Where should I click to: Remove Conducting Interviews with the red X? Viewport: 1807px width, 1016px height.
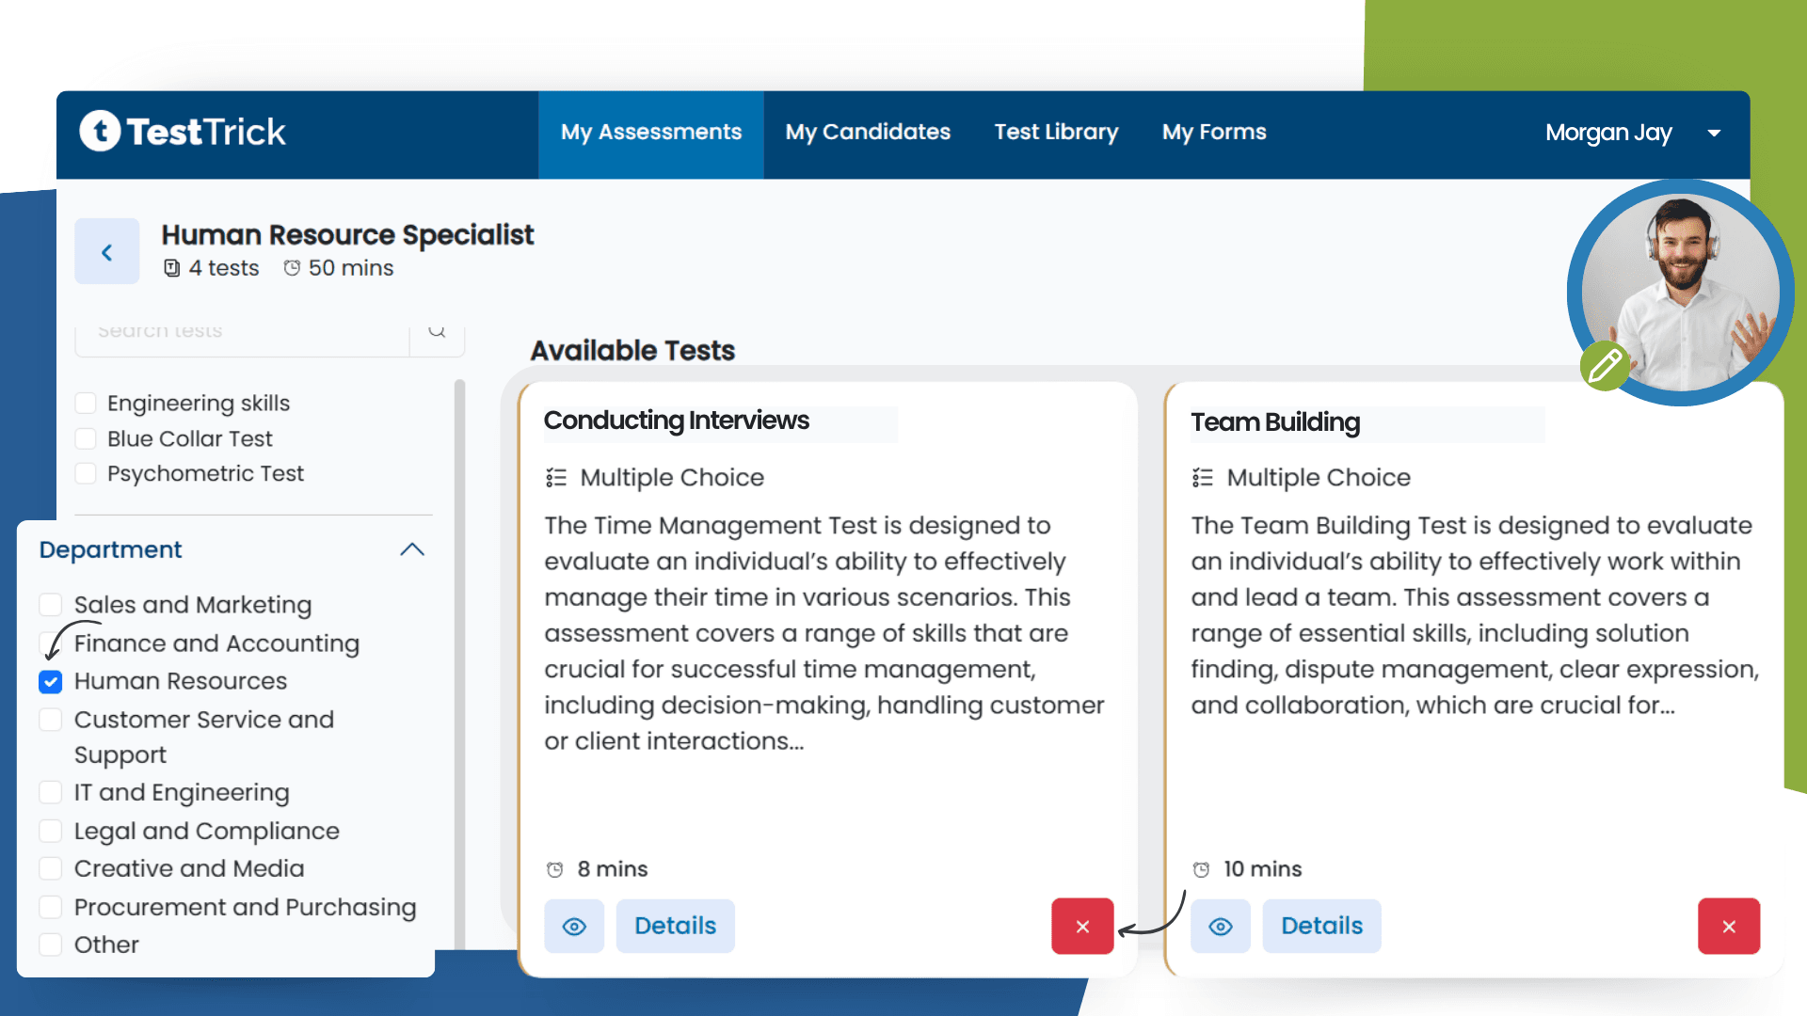click(1082, 926)
